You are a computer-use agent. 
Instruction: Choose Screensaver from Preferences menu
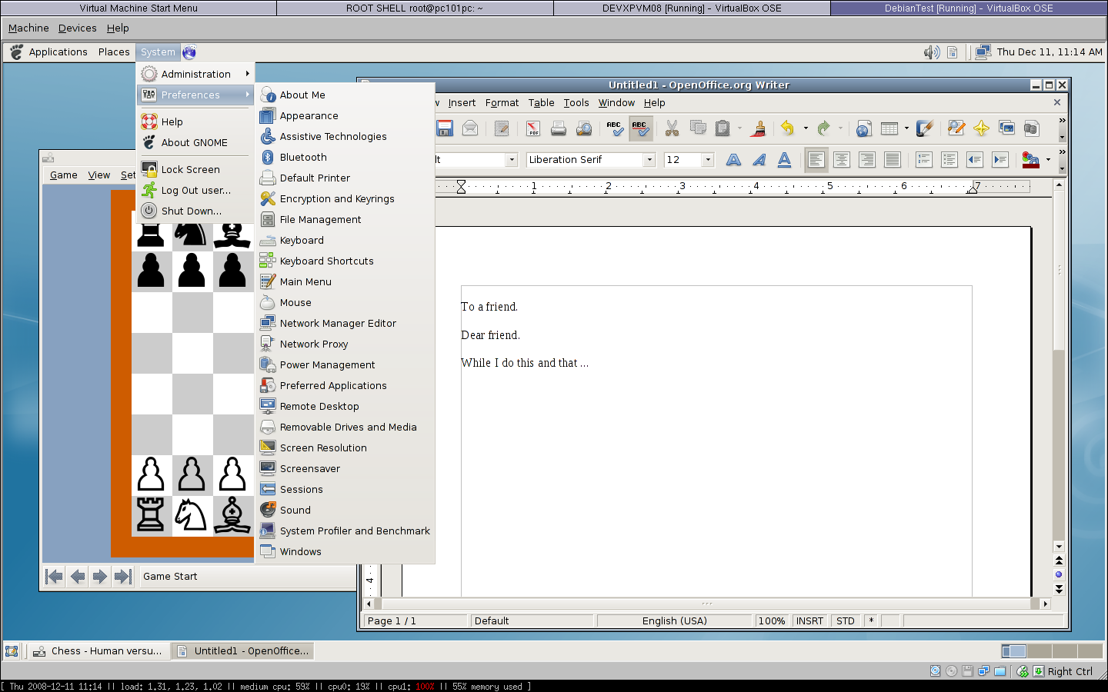coord(345,468)
